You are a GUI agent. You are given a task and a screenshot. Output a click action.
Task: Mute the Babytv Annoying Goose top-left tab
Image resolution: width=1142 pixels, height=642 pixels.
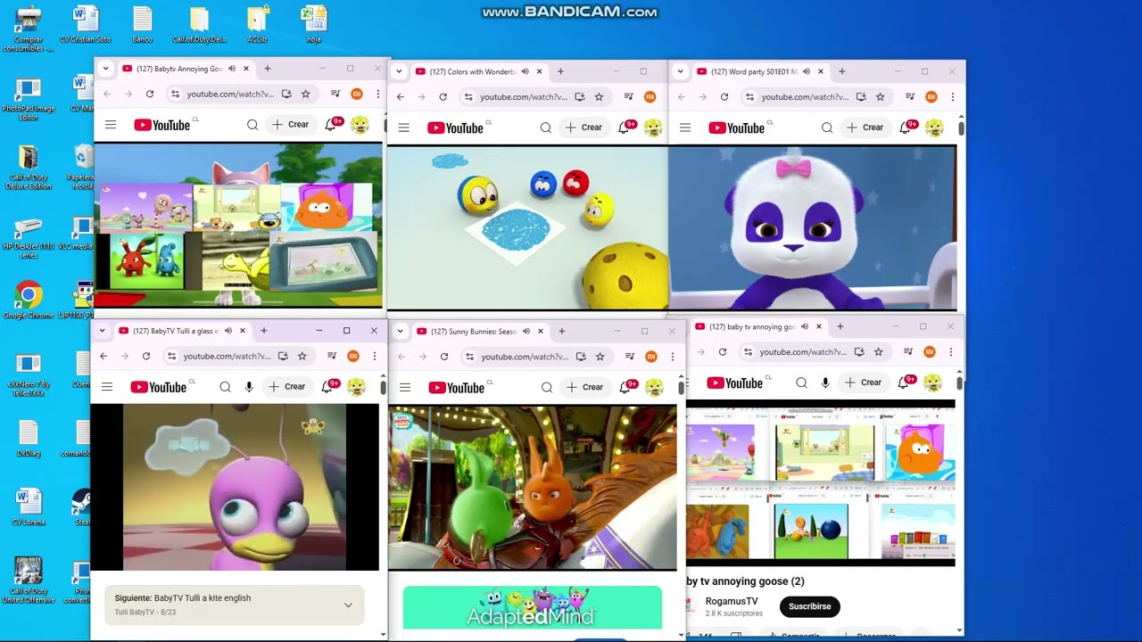click(x=231, y=69)
